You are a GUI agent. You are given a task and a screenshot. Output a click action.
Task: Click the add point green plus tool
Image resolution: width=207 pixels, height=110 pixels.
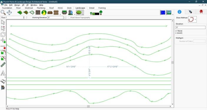click(x=3, y=40)
